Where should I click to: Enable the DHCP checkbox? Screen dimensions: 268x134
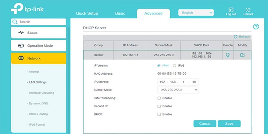tap(159, 114)
